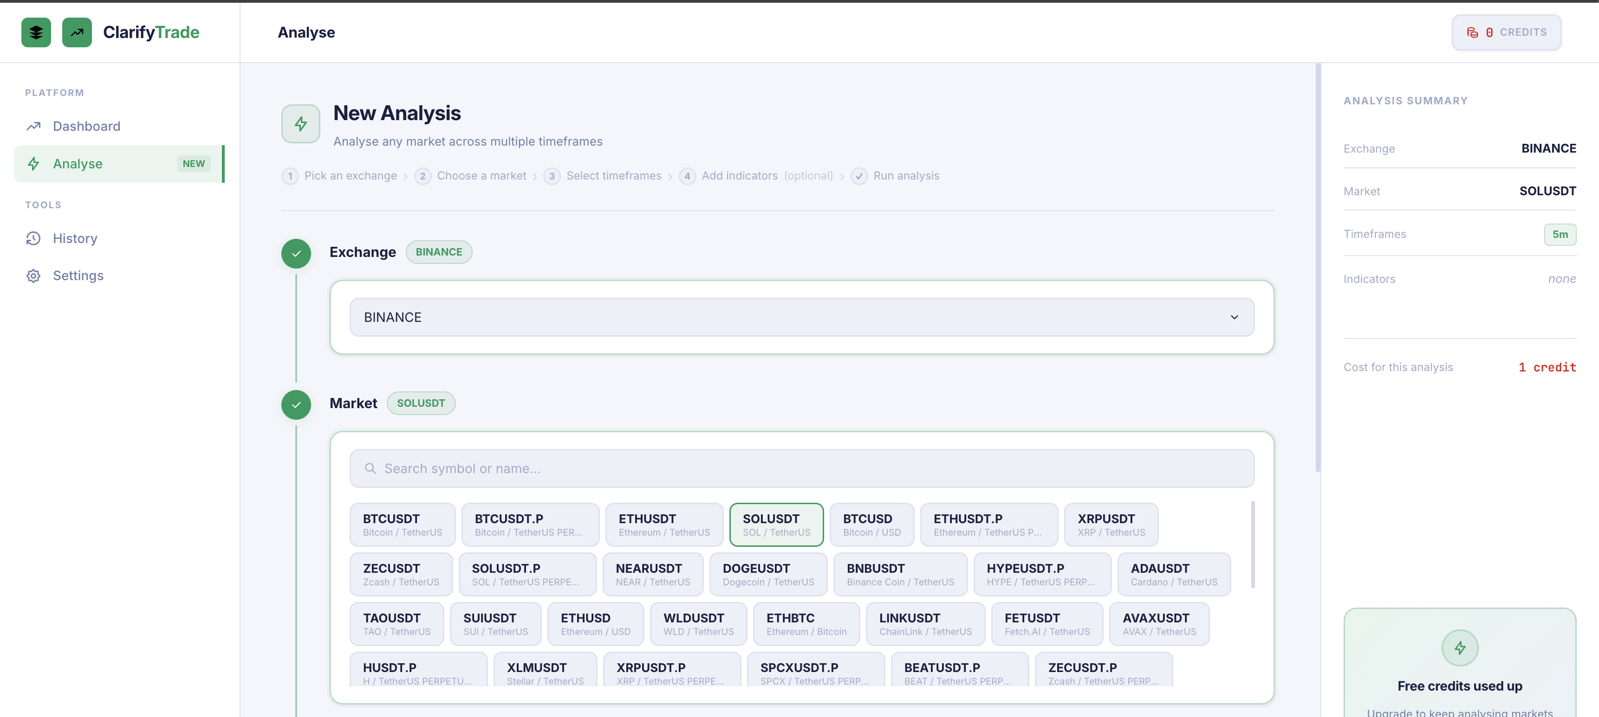Go to step 1 Pick an exchange
This screenshot has width=1599, height=717.
pyautogui.click(x=339, y=176)
